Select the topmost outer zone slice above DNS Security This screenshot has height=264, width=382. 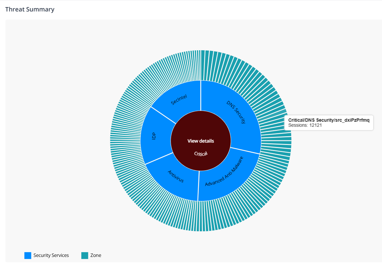coord(203,65)
